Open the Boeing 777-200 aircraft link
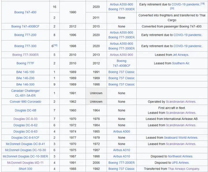Viewport: 208px width, 172px height. (25, 35)
